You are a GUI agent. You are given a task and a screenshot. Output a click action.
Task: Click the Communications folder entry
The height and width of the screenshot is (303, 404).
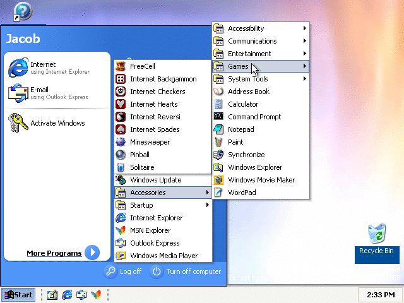point(261,41)
